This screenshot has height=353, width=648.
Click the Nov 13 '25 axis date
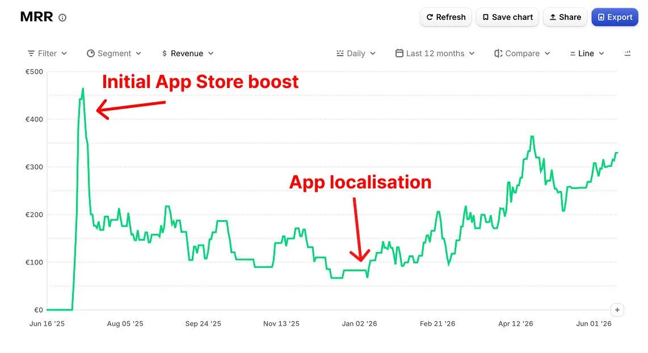(281, 323)
